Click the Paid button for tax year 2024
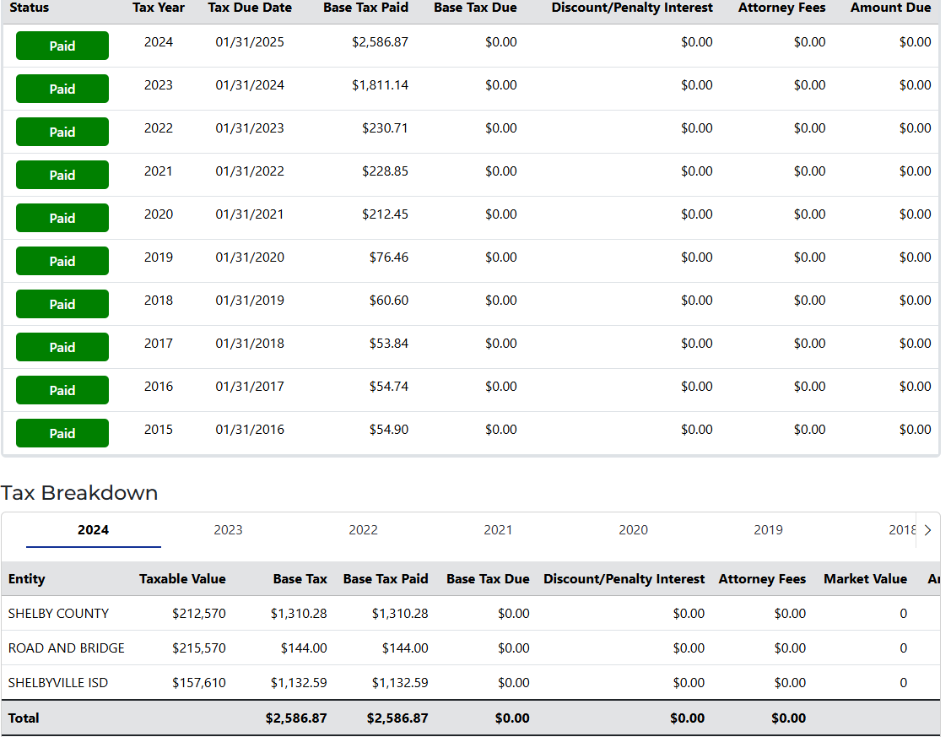This screenshot has width=951, height=737. (62, 46)
